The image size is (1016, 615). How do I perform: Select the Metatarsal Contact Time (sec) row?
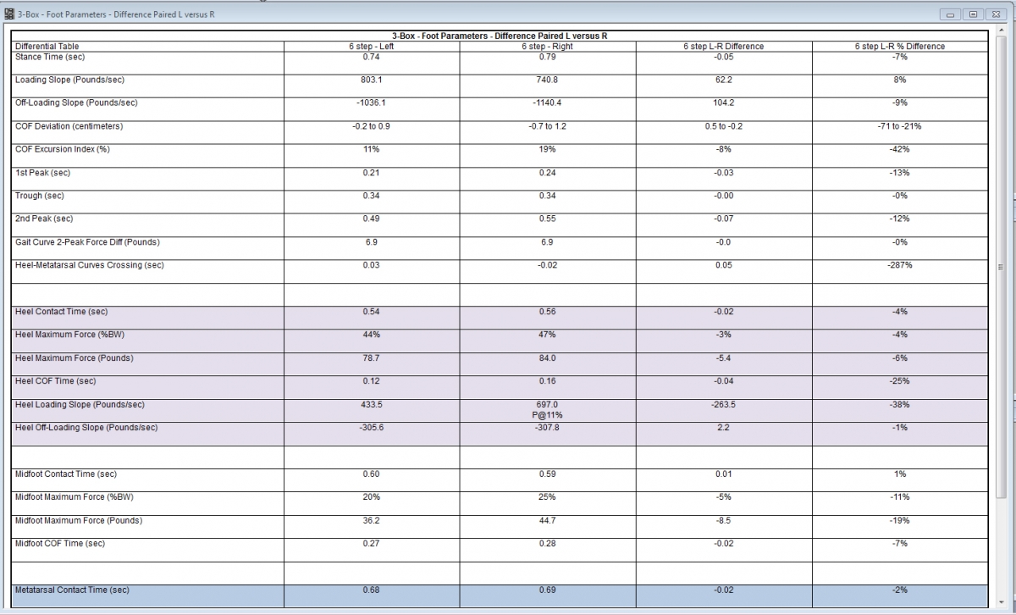coord(72,590)
